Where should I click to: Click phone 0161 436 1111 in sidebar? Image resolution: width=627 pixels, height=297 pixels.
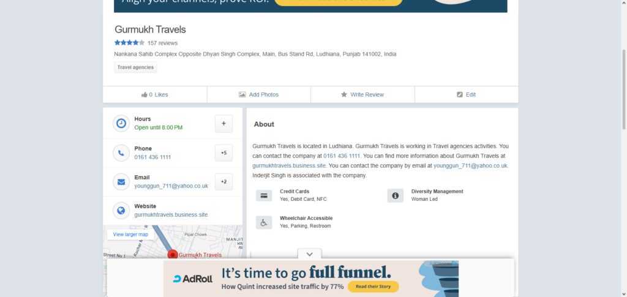pyautogui.click(x=152, y=157)
